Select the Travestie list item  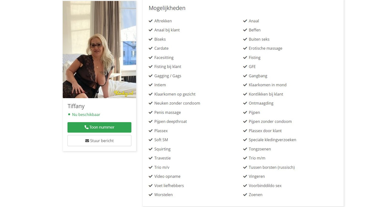[x=160, y=158]
